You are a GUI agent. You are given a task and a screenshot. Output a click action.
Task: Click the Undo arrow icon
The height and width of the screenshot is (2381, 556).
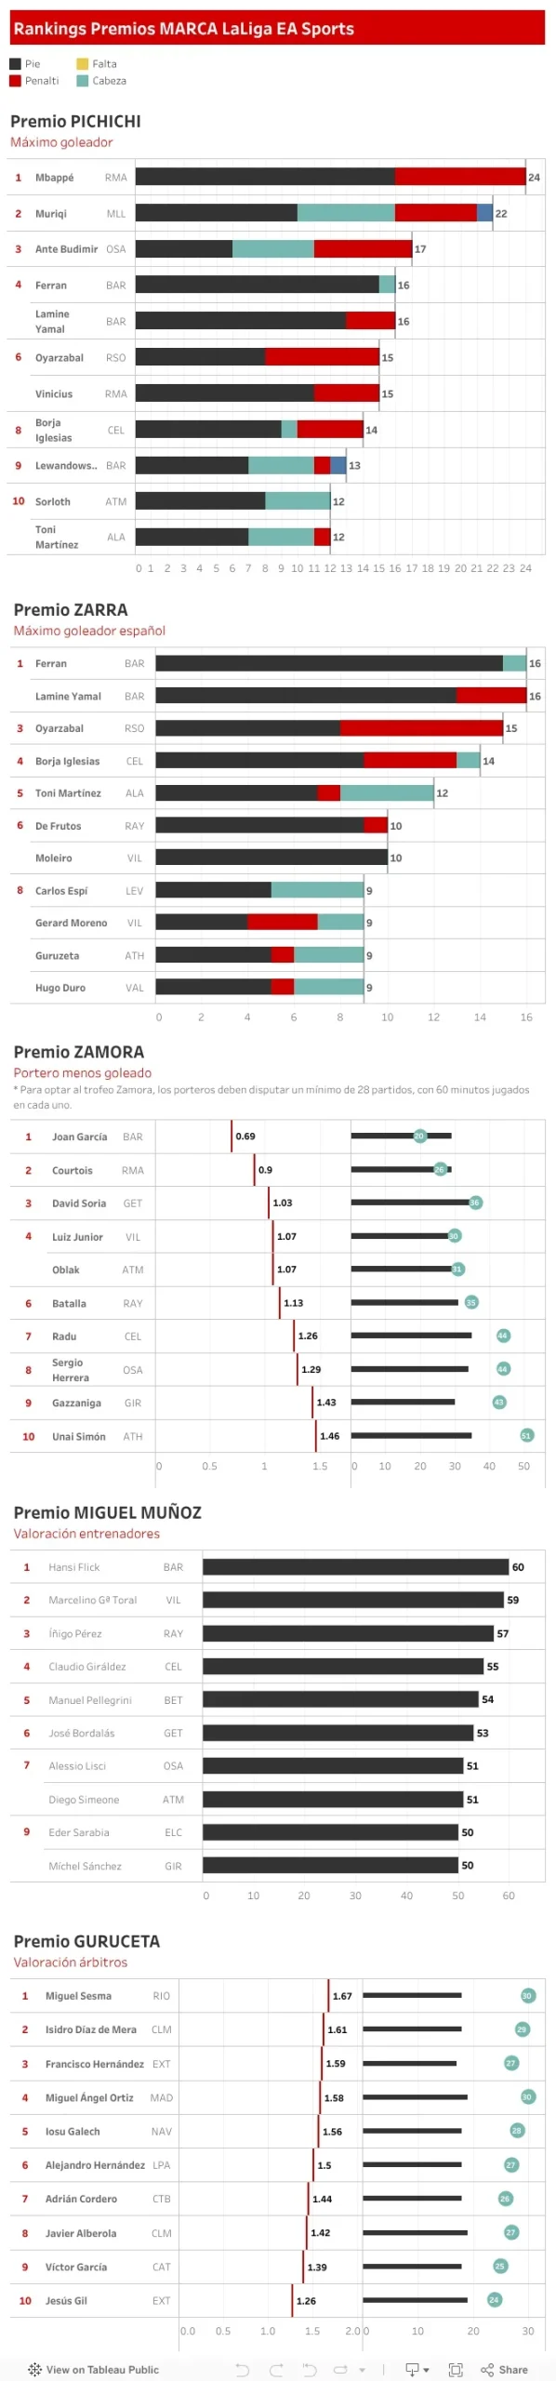(242, 2369)
